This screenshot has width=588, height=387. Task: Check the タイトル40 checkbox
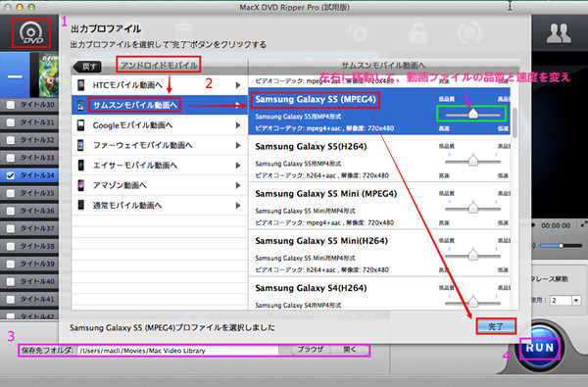click(11, 281)
